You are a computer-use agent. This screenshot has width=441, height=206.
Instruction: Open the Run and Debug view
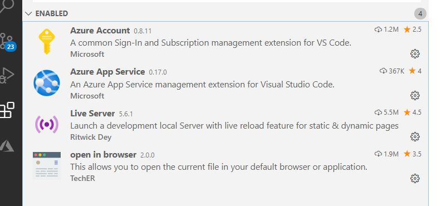click(7, 75)
